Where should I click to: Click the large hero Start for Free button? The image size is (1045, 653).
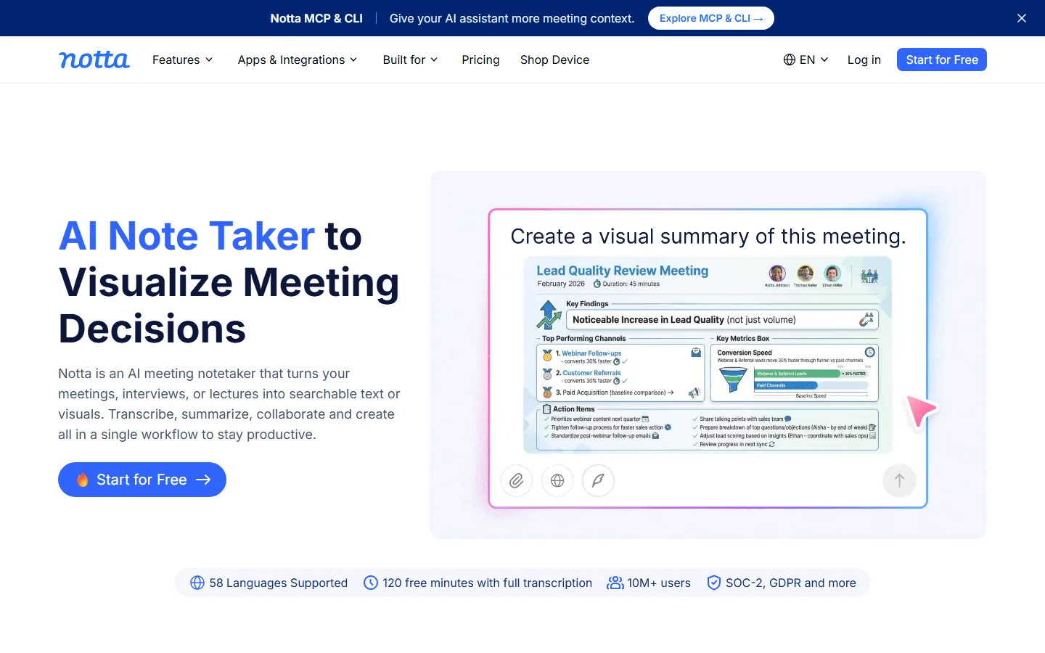tap(142, 480)
